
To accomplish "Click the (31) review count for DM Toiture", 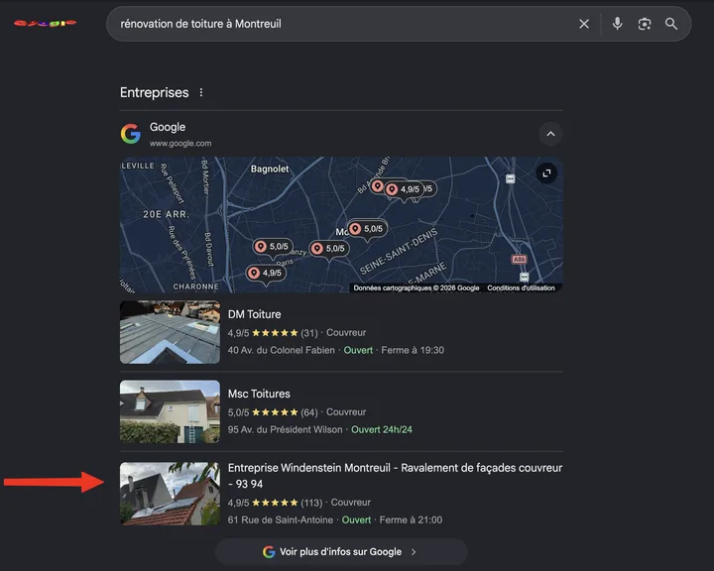I will [309, 333].
